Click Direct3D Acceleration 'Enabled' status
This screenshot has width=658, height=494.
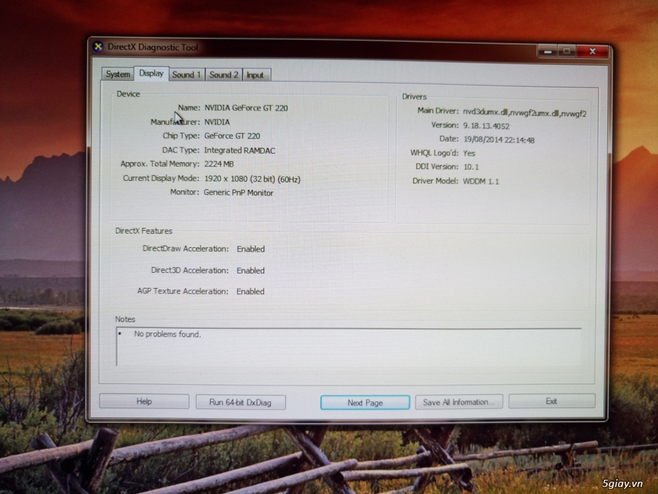(x=251, y=271)
